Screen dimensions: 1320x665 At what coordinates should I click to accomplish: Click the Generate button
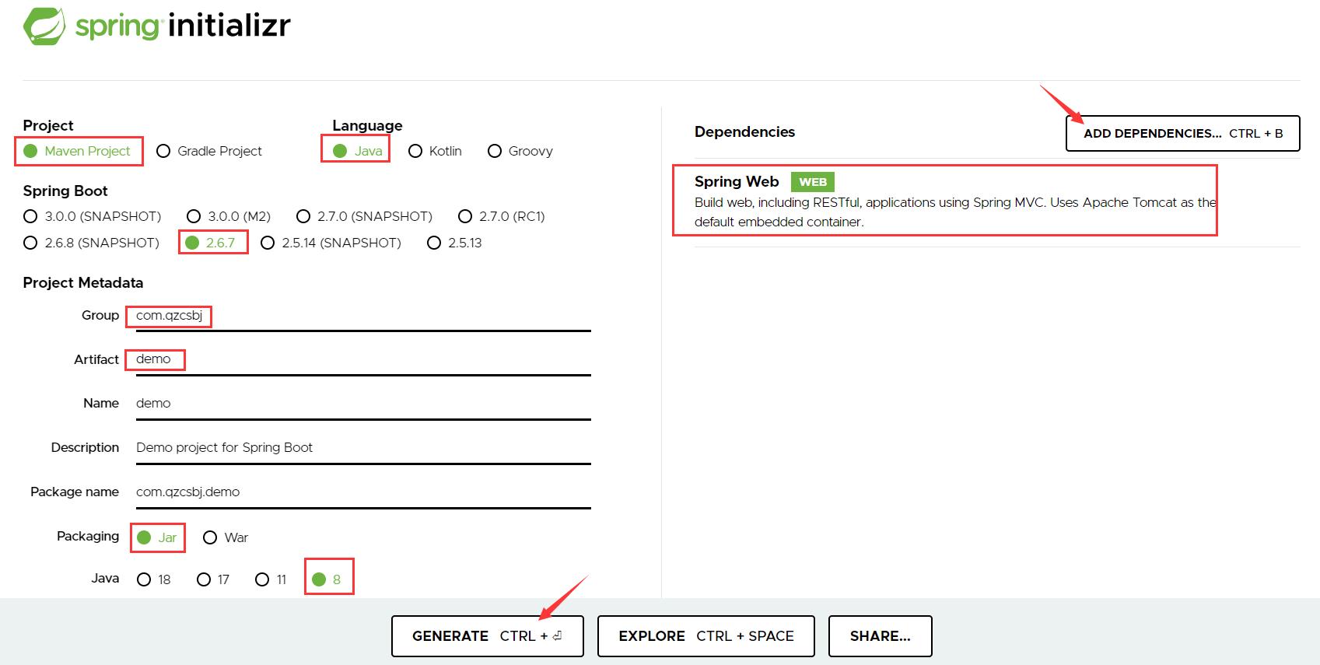pyautogui.click(x=488, y=636)
